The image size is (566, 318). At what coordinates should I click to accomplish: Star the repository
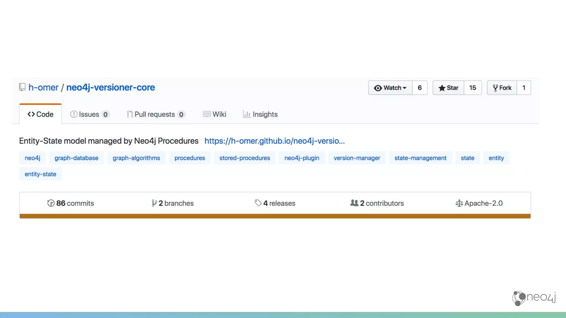(x=448, y=88)
